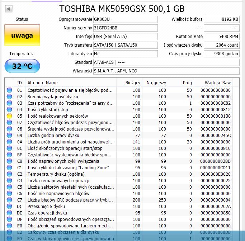Click the Attribute Name column header
Viewport: 245px width, 241px height.
tap(71, 82)
